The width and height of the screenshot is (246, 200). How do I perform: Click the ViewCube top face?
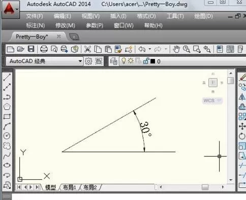click(x=213, y=83)
